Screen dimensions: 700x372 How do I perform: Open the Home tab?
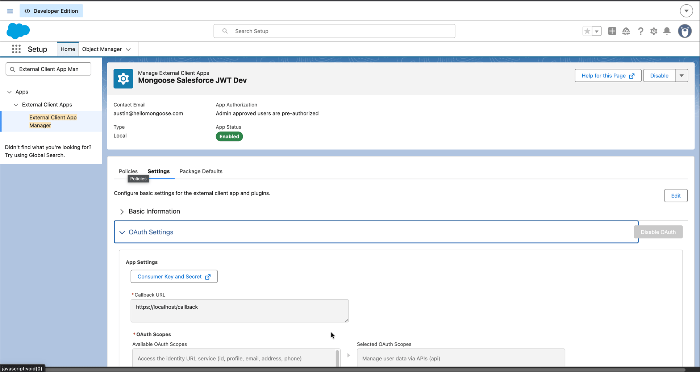(x=68, y=49)
